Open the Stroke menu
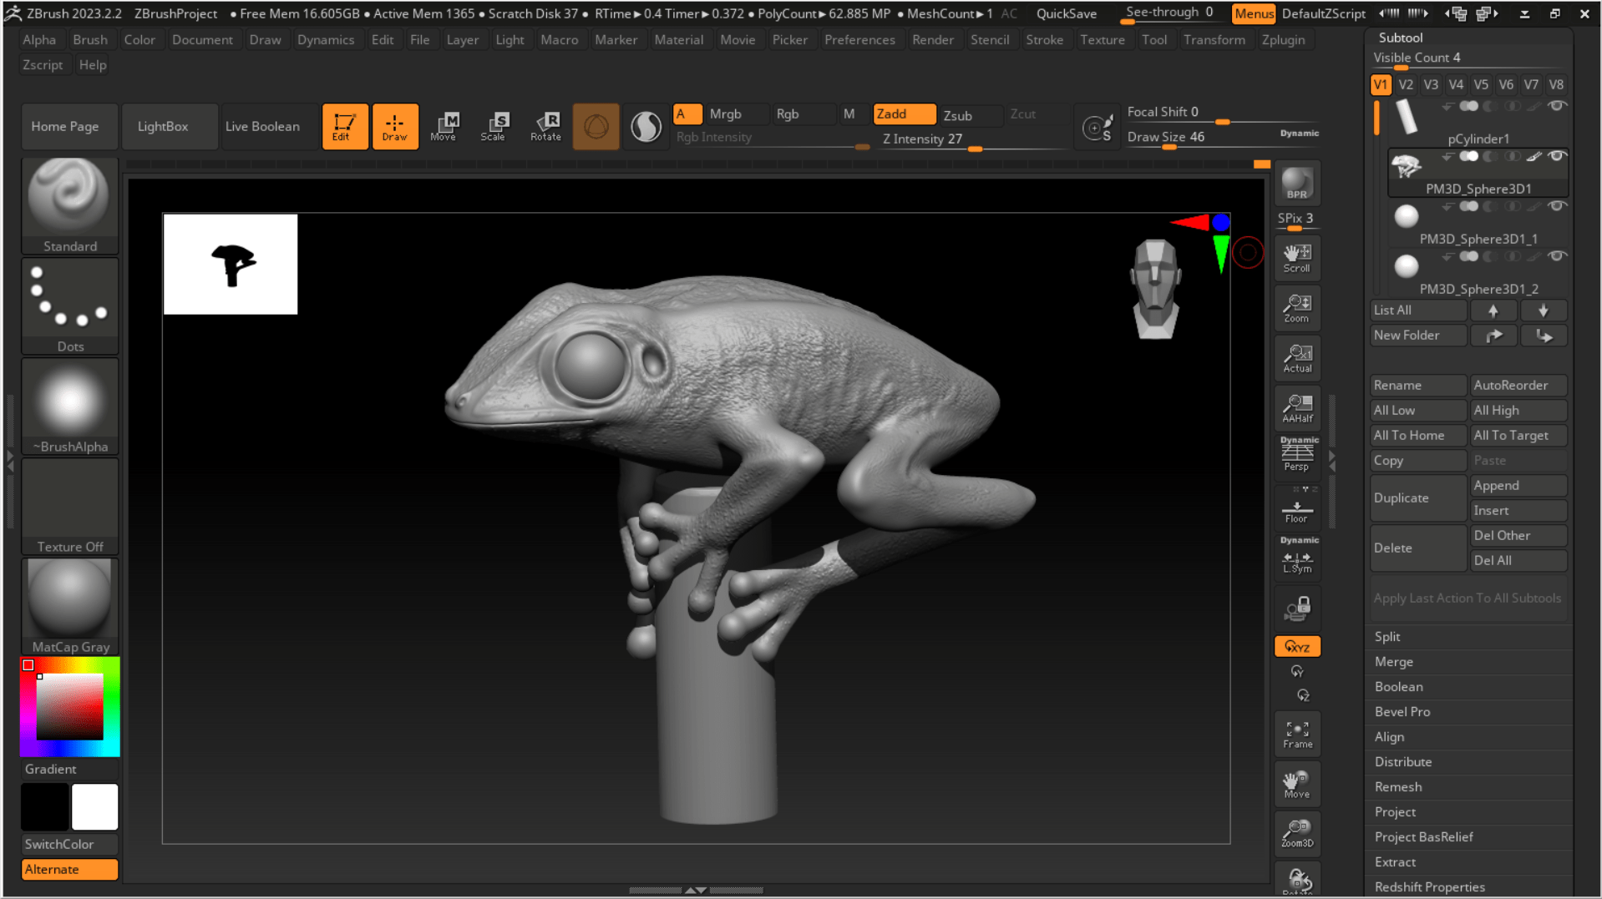Image resolution: width=1602 pixels, height=899 pixels. click(x=1044, y=39)
